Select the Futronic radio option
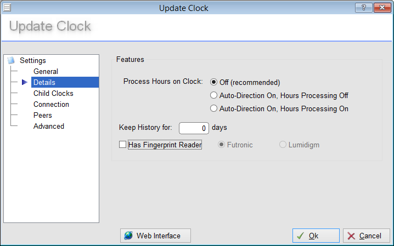The height and width of the screenshot is (246, 394). pos(222,145)
